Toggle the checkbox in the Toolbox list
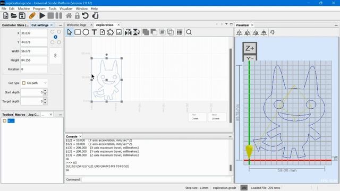 point(5,121)
